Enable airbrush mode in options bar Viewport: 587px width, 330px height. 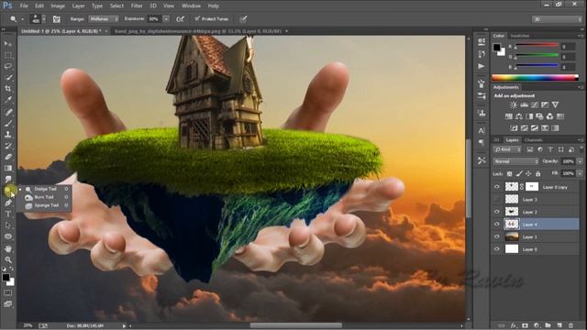point(180,19)
